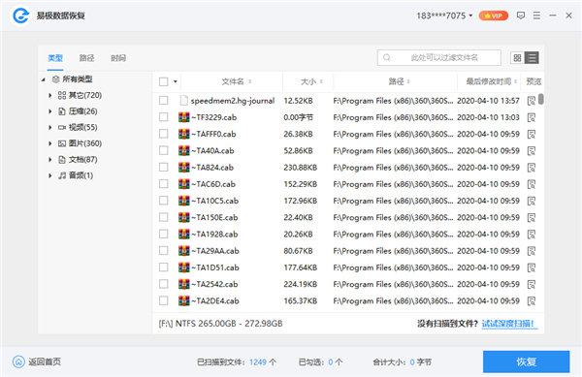Viewport: 582px width, 377px height.
Task: Select file name ~TA1D51.cab
Action: (215, 267)
